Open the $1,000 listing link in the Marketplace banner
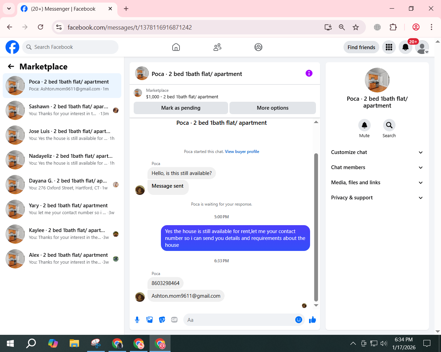The image size is (441, 352). tap(182, 97)
